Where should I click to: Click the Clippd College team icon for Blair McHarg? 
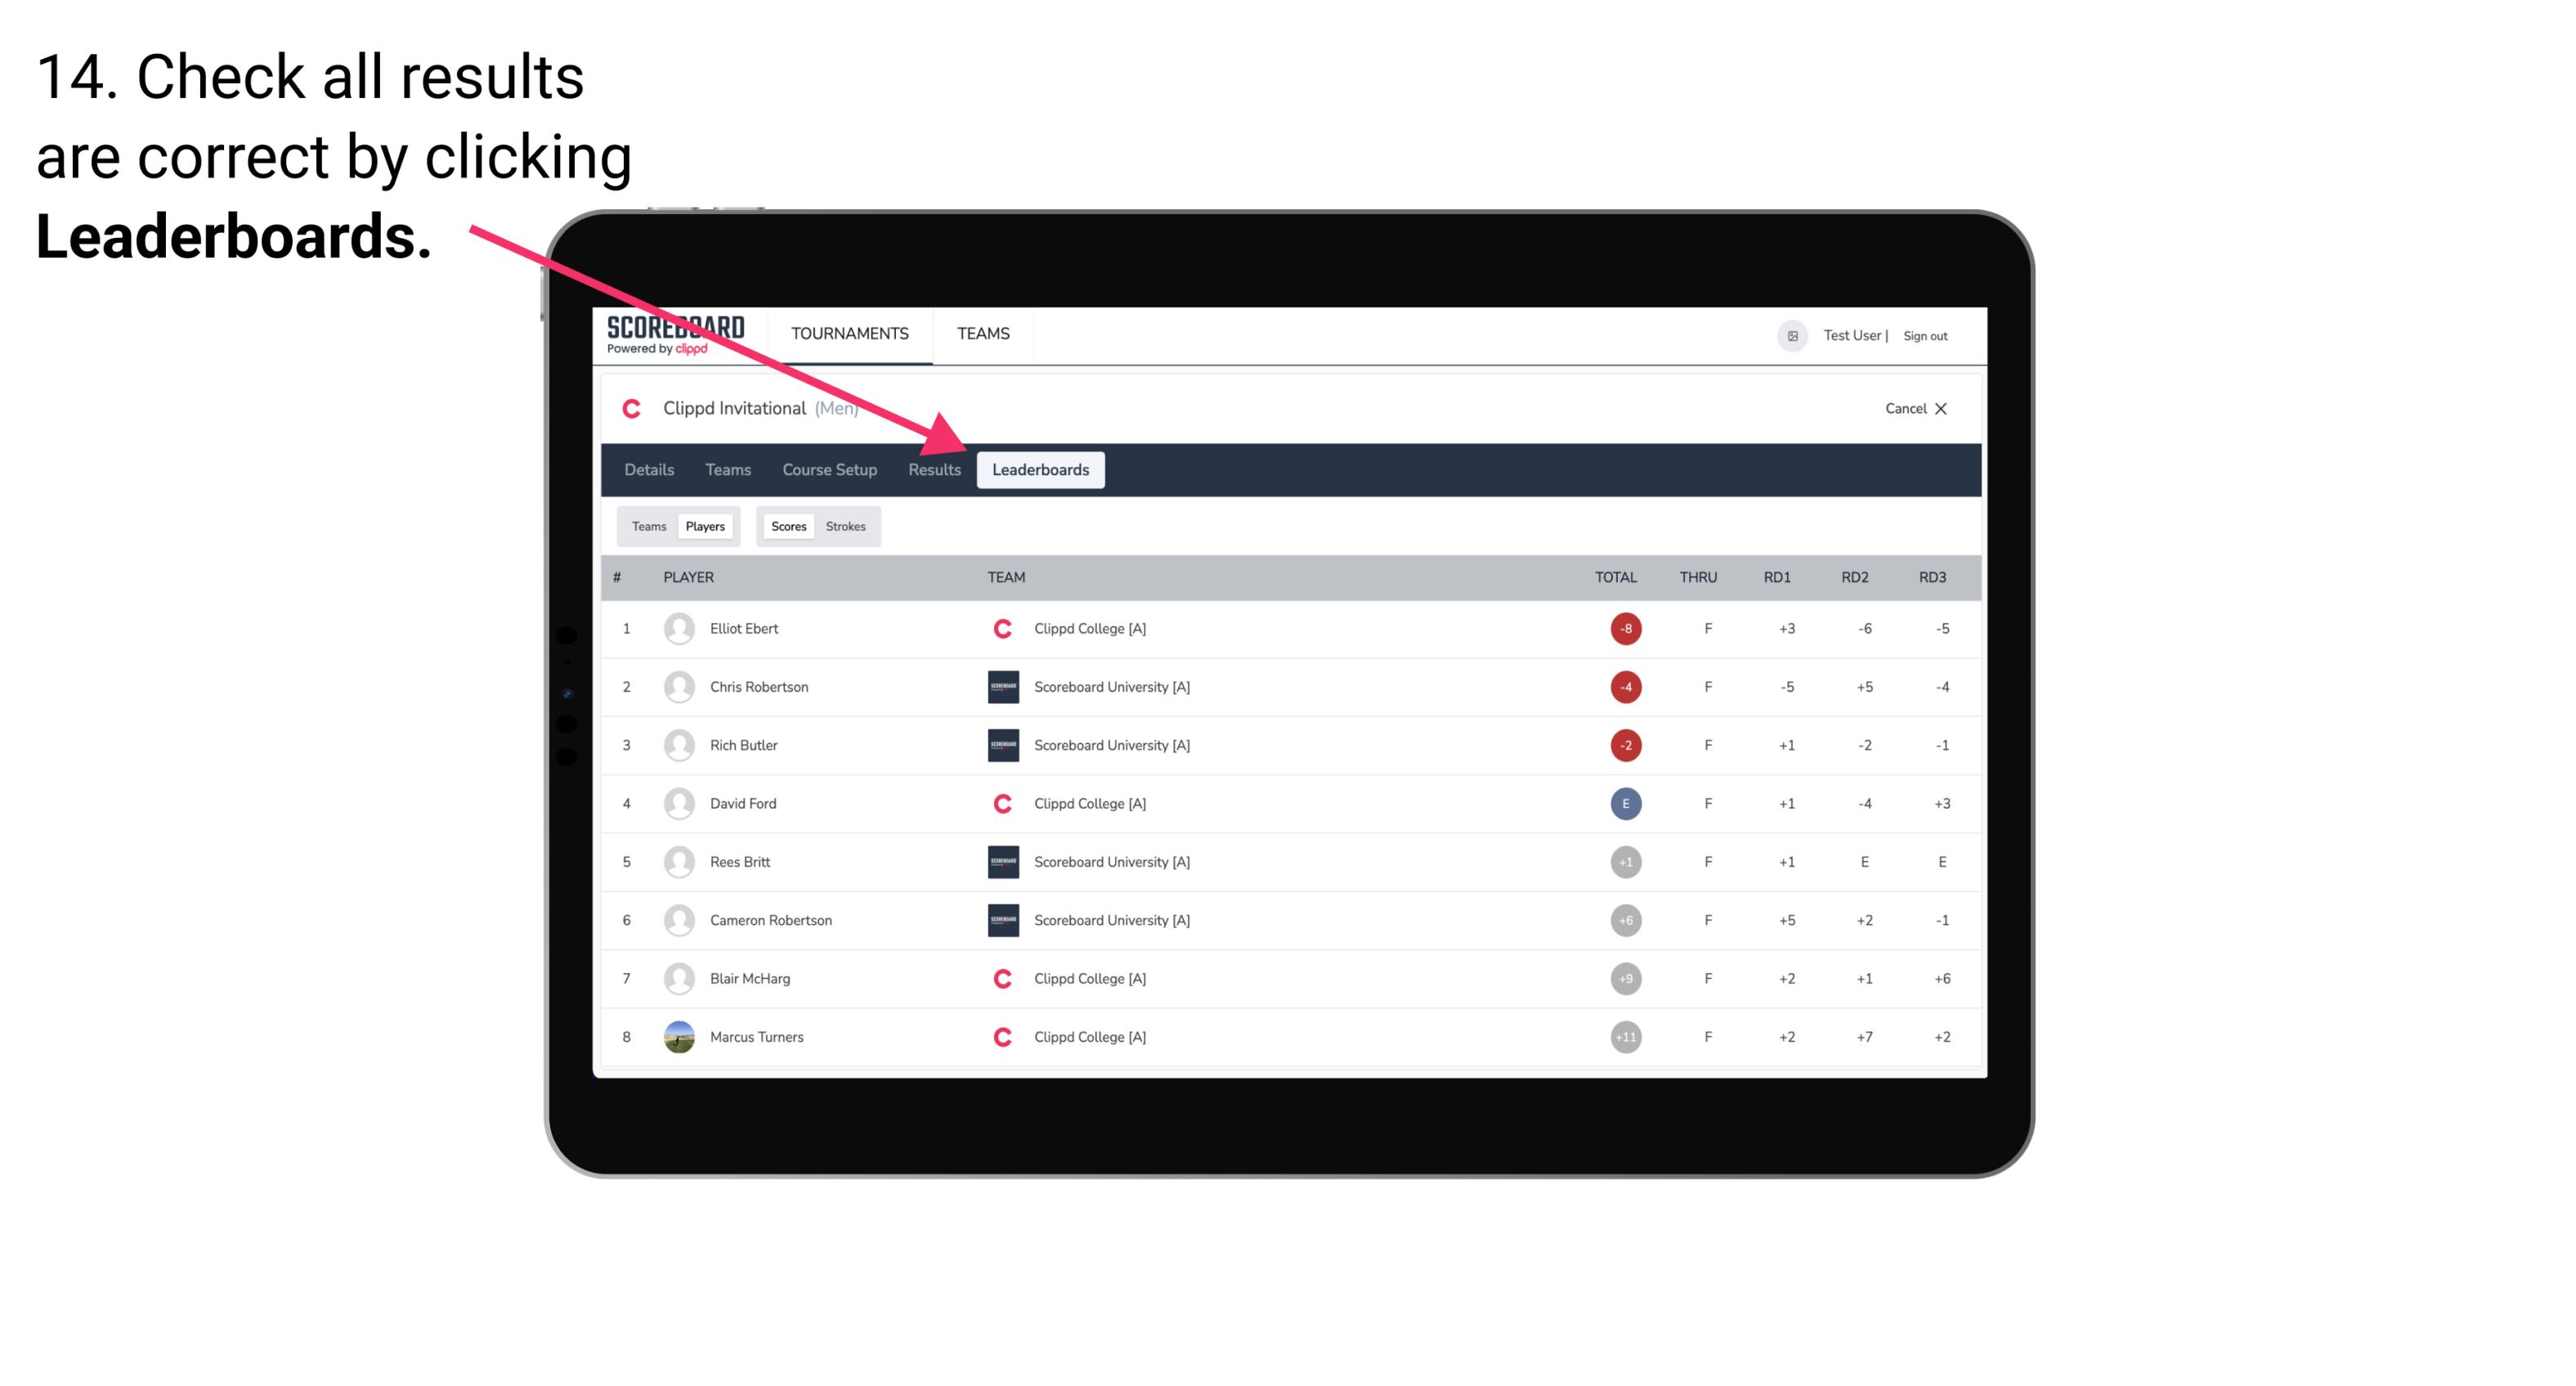pyautogui.click(x=1000, y=978)
